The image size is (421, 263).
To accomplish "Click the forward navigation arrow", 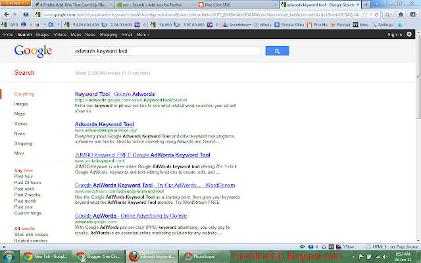I will (14, 14).
